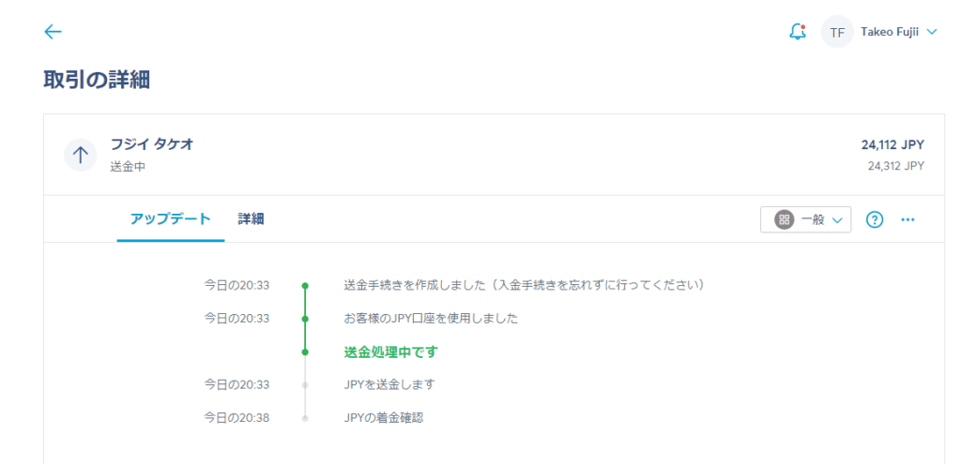Click grey timeline dot for JPYの着金確認

(305, 418)
